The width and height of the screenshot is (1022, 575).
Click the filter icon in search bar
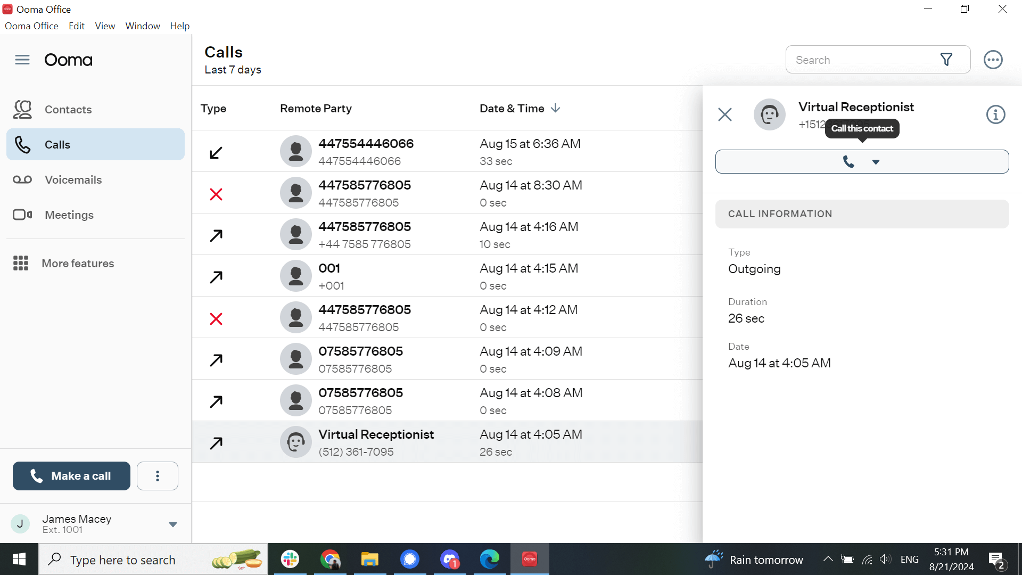coord(947,59)
